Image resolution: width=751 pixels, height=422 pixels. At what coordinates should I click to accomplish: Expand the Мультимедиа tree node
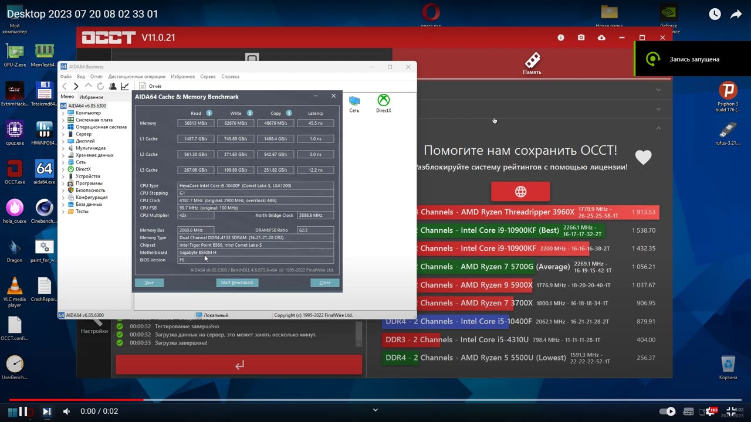click(x=63, y=148)
